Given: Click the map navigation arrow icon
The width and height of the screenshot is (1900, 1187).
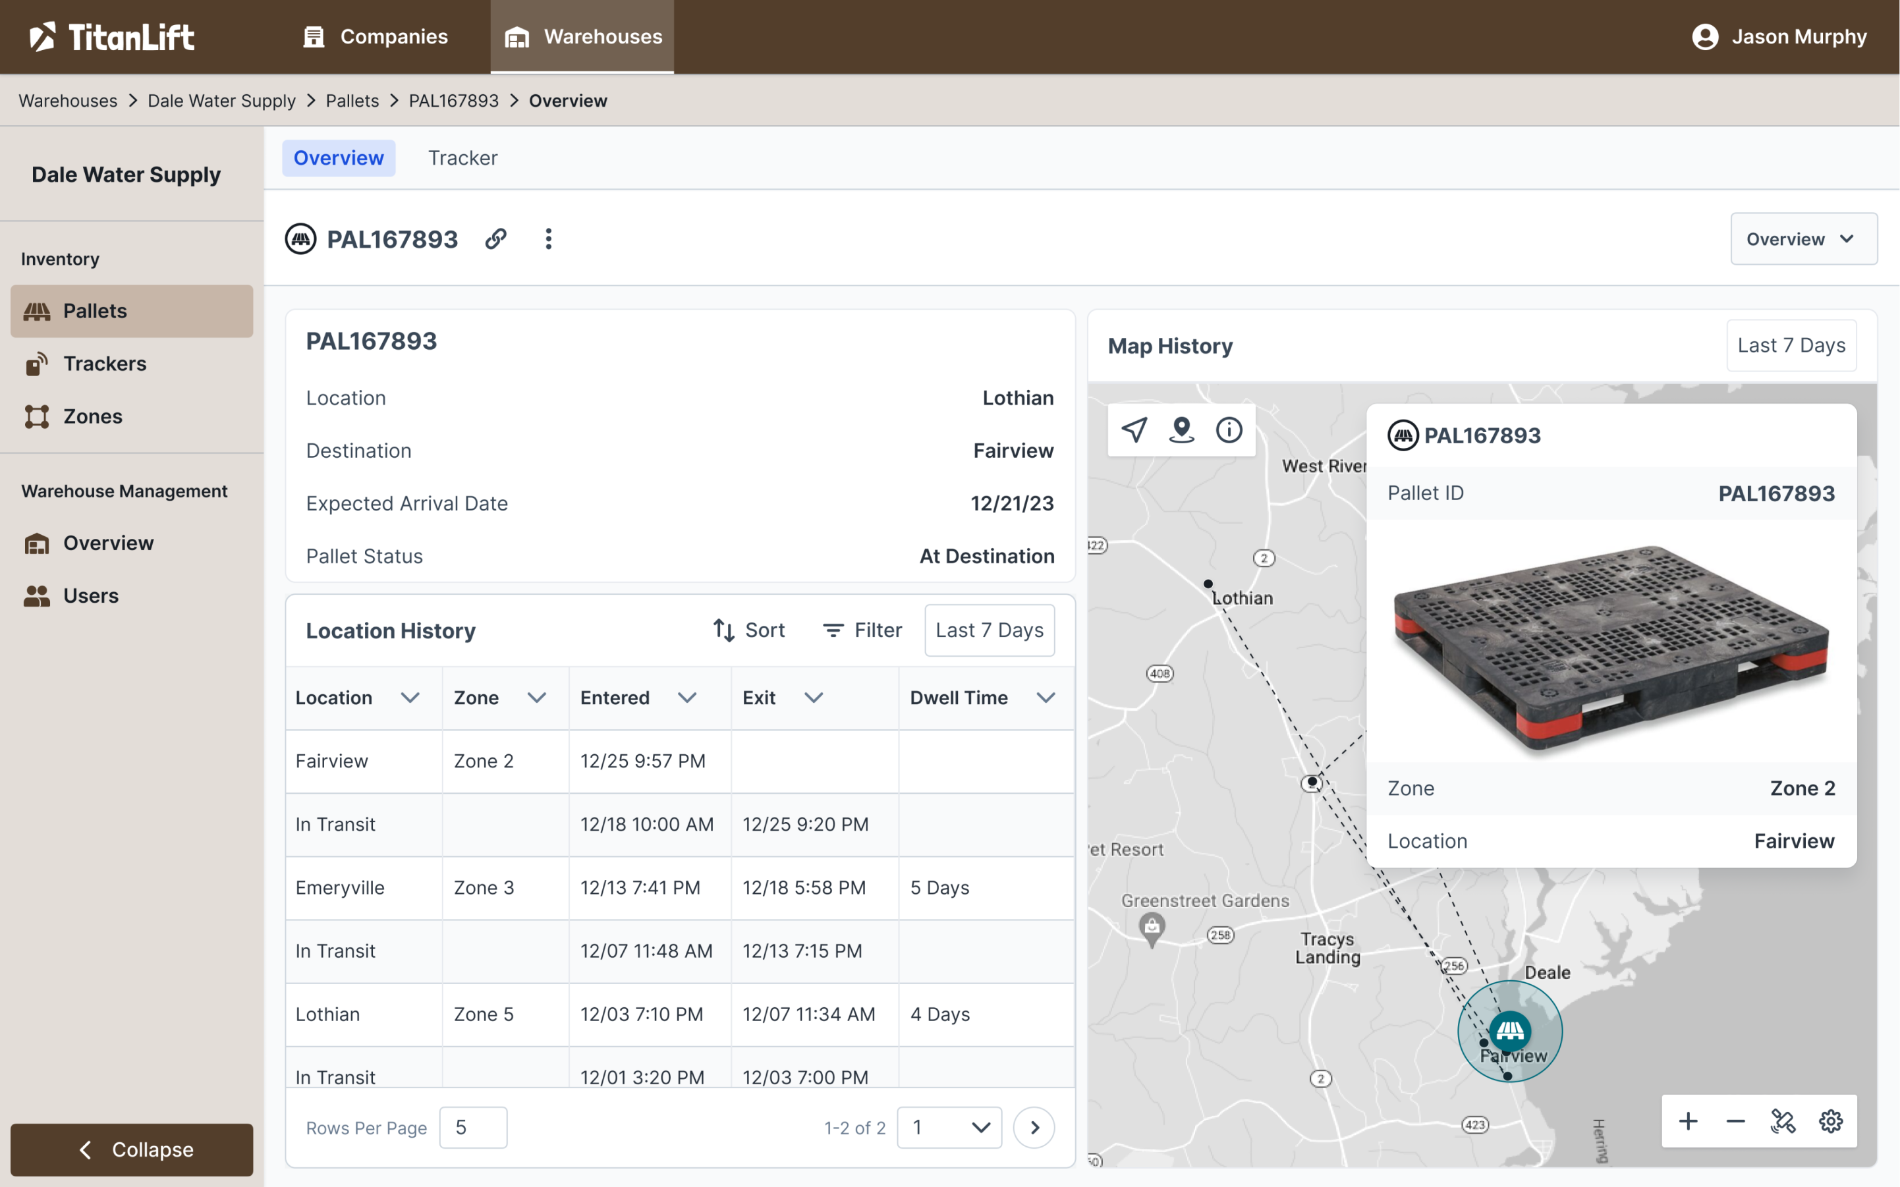Looking at the screenshot, I should tap(1134, 429).
